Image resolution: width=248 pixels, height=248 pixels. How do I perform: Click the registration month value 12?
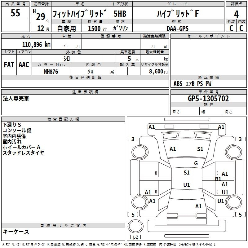point(41,28)
